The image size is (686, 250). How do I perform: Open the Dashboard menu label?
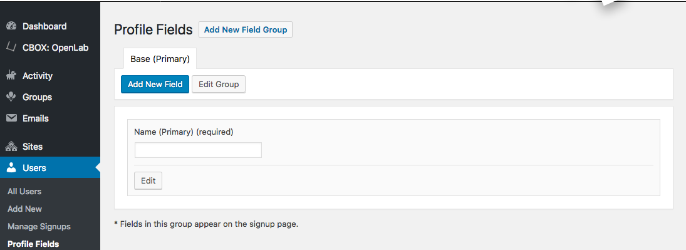44,26
